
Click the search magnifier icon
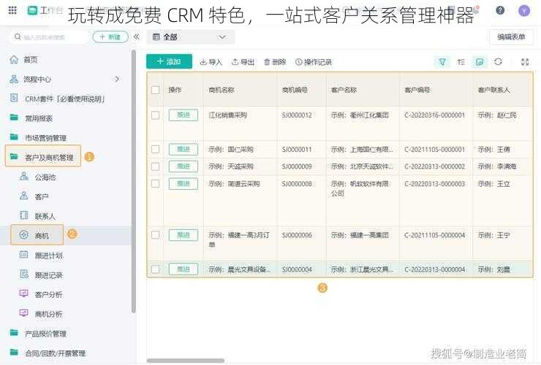pos(18,36)
